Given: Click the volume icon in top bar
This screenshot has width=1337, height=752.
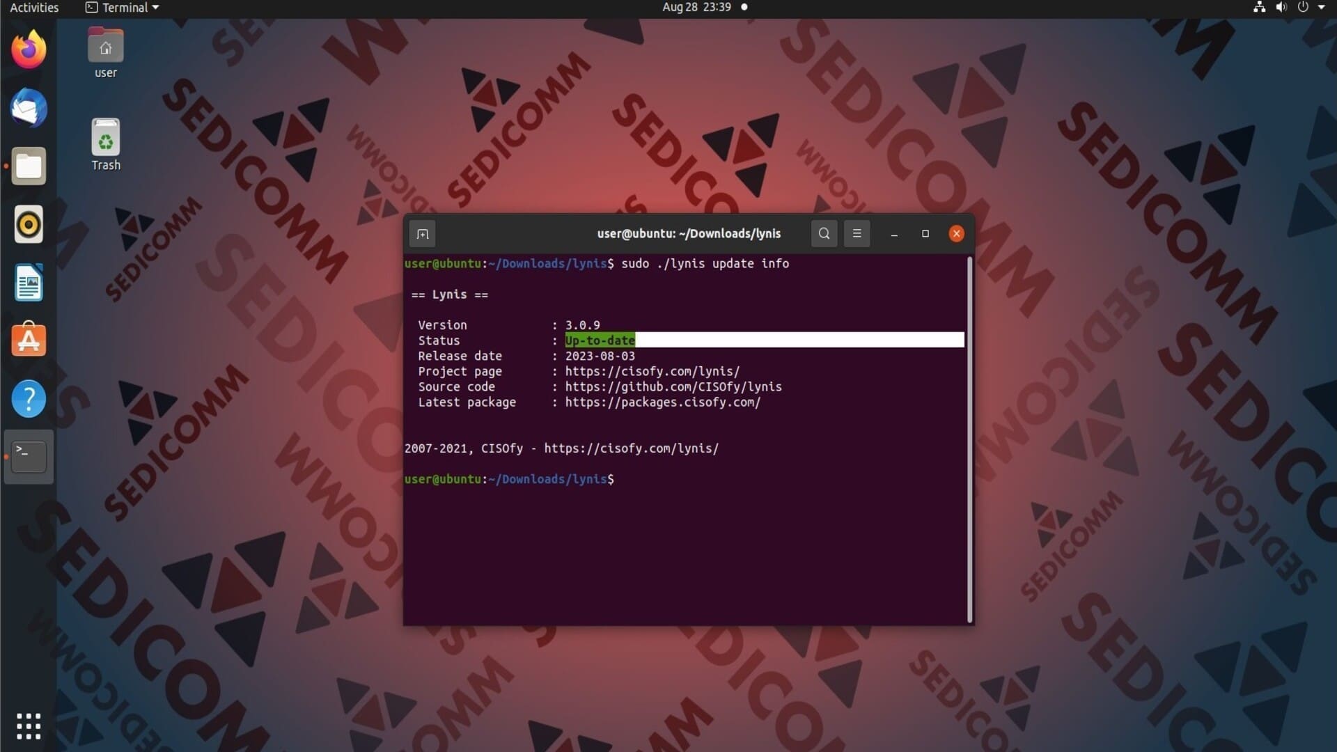Looking at the screenshot, I should 1281,8.
